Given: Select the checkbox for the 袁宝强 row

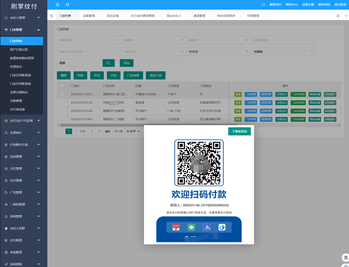Looking at the screenshot, I should coord(62,103).
